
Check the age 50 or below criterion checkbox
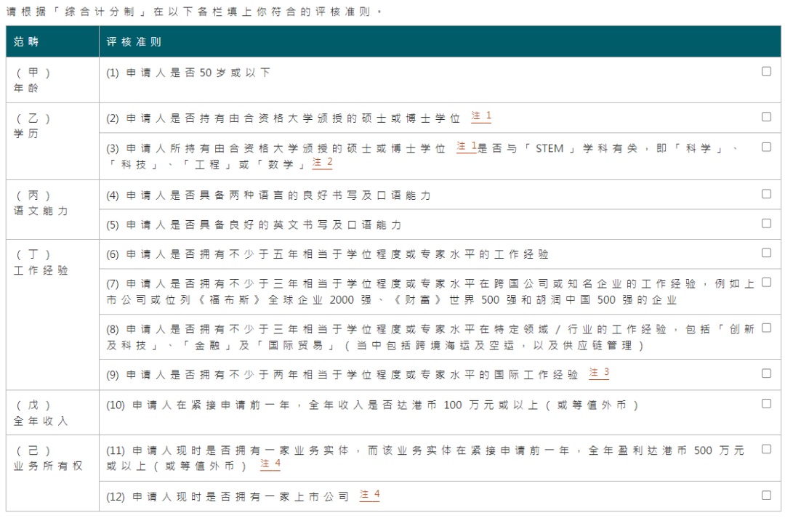click(x=766, y=71)
